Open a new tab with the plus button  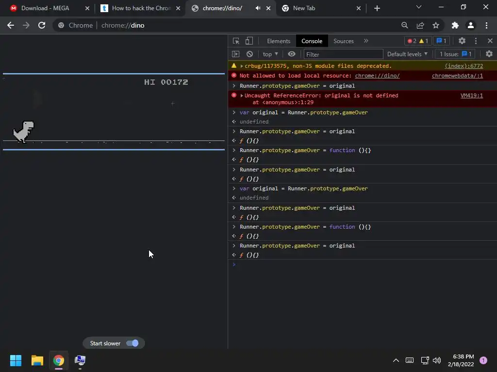coord(377,8)
